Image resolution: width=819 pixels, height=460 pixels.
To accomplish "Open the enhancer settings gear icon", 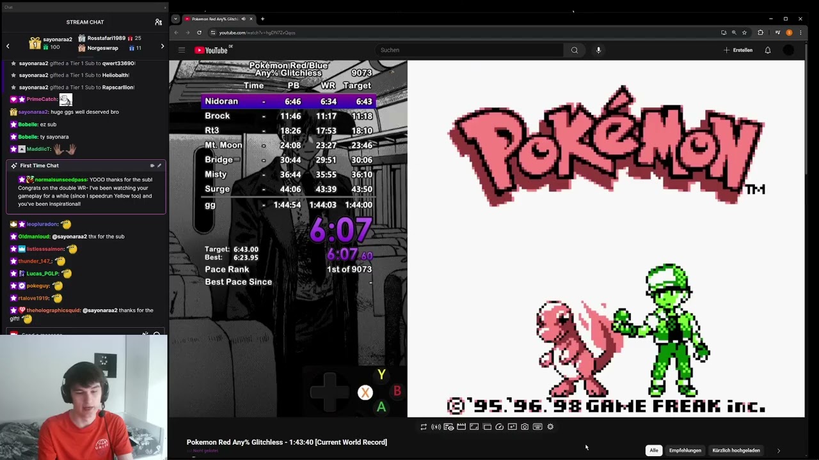I will coord(550,427).
